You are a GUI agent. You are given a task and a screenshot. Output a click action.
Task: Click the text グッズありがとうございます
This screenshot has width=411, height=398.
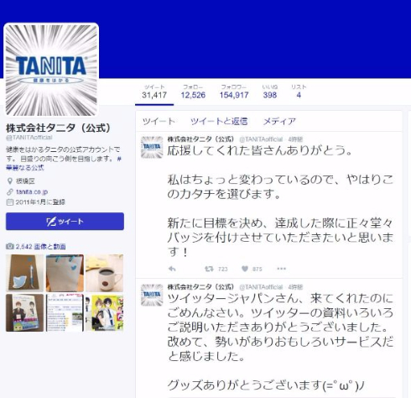pos(245,385)
